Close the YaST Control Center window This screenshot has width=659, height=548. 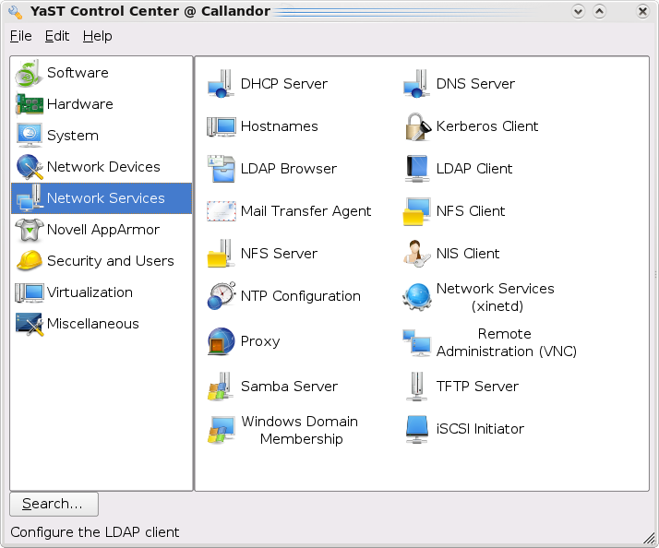pos(642,11)
